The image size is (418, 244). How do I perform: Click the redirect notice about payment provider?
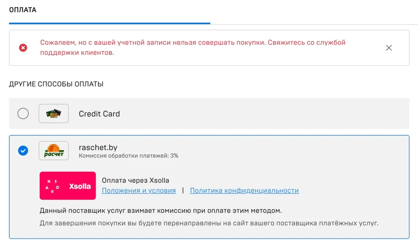pyautogui.click(x=209, y=223)
